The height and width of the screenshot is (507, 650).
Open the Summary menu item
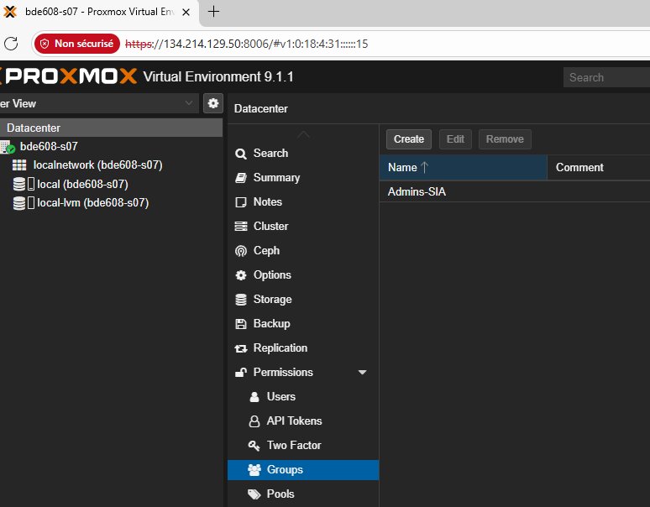click(x=276, y=178)
